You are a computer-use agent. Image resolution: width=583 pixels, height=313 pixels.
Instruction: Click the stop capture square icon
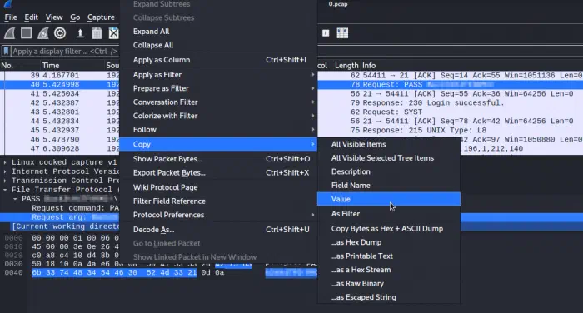coord(27,33)
